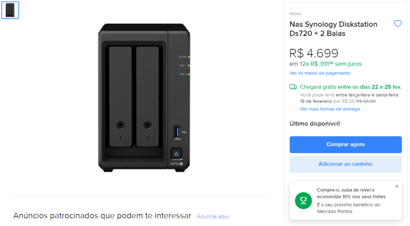Image resolution: width=410 pixels, height=226 pixels.
Task: Open Ver mais formas de entrega link
Action: coord(329,109)
